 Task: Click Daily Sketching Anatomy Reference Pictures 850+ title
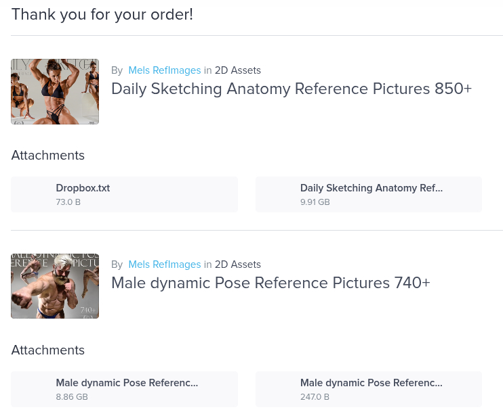point(291,89)
